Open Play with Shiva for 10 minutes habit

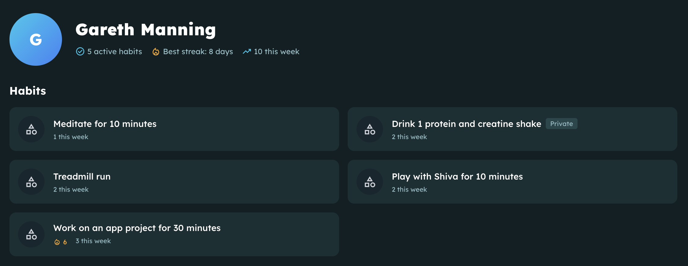point(457,177)
